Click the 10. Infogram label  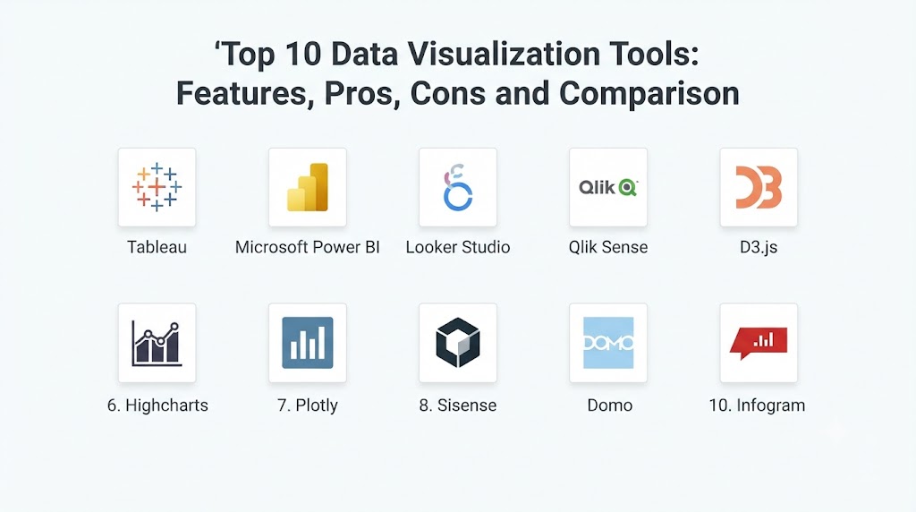pos(757,405)
